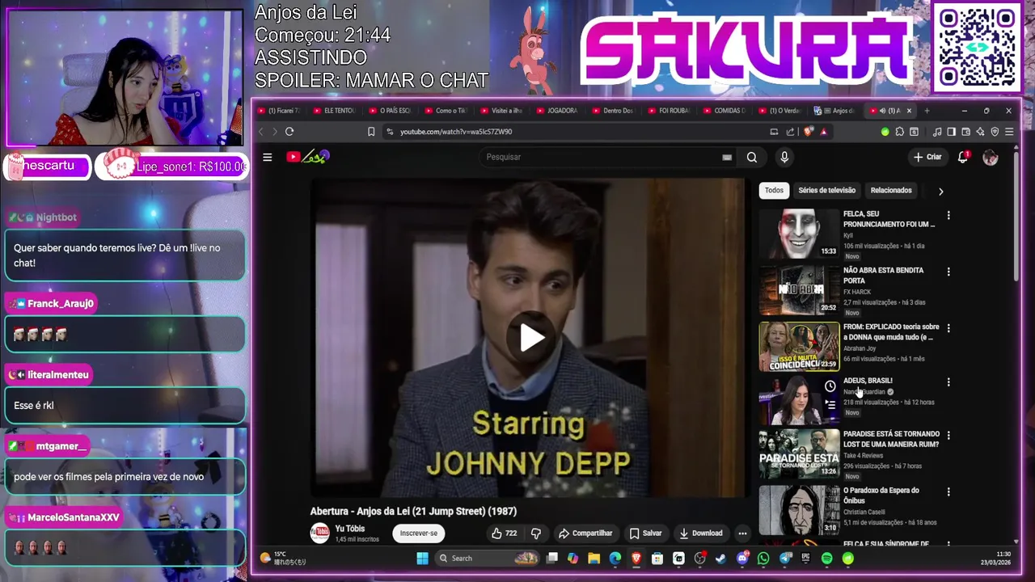The width and height of the screenshot is (1035, 582).
Task: Open the YouTube guide hamburger menu
Action: pos(267,157)
